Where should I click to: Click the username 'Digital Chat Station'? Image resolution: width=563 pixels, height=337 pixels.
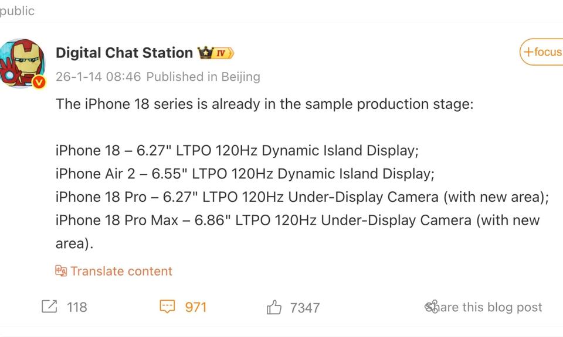tap(123, 52)
